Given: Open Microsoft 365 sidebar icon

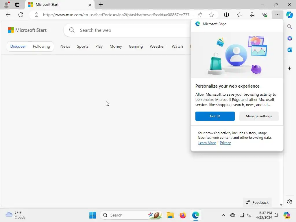Looking at the screenshot, I should [290, 38].
